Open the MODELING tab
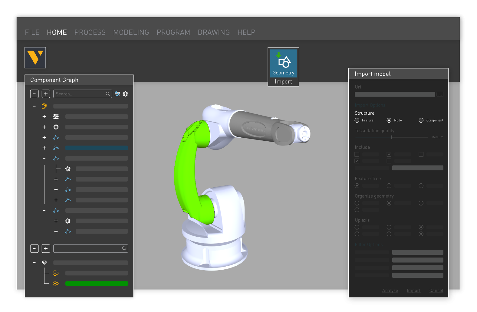Screen dimensions: 477x312 coord(131,32)
